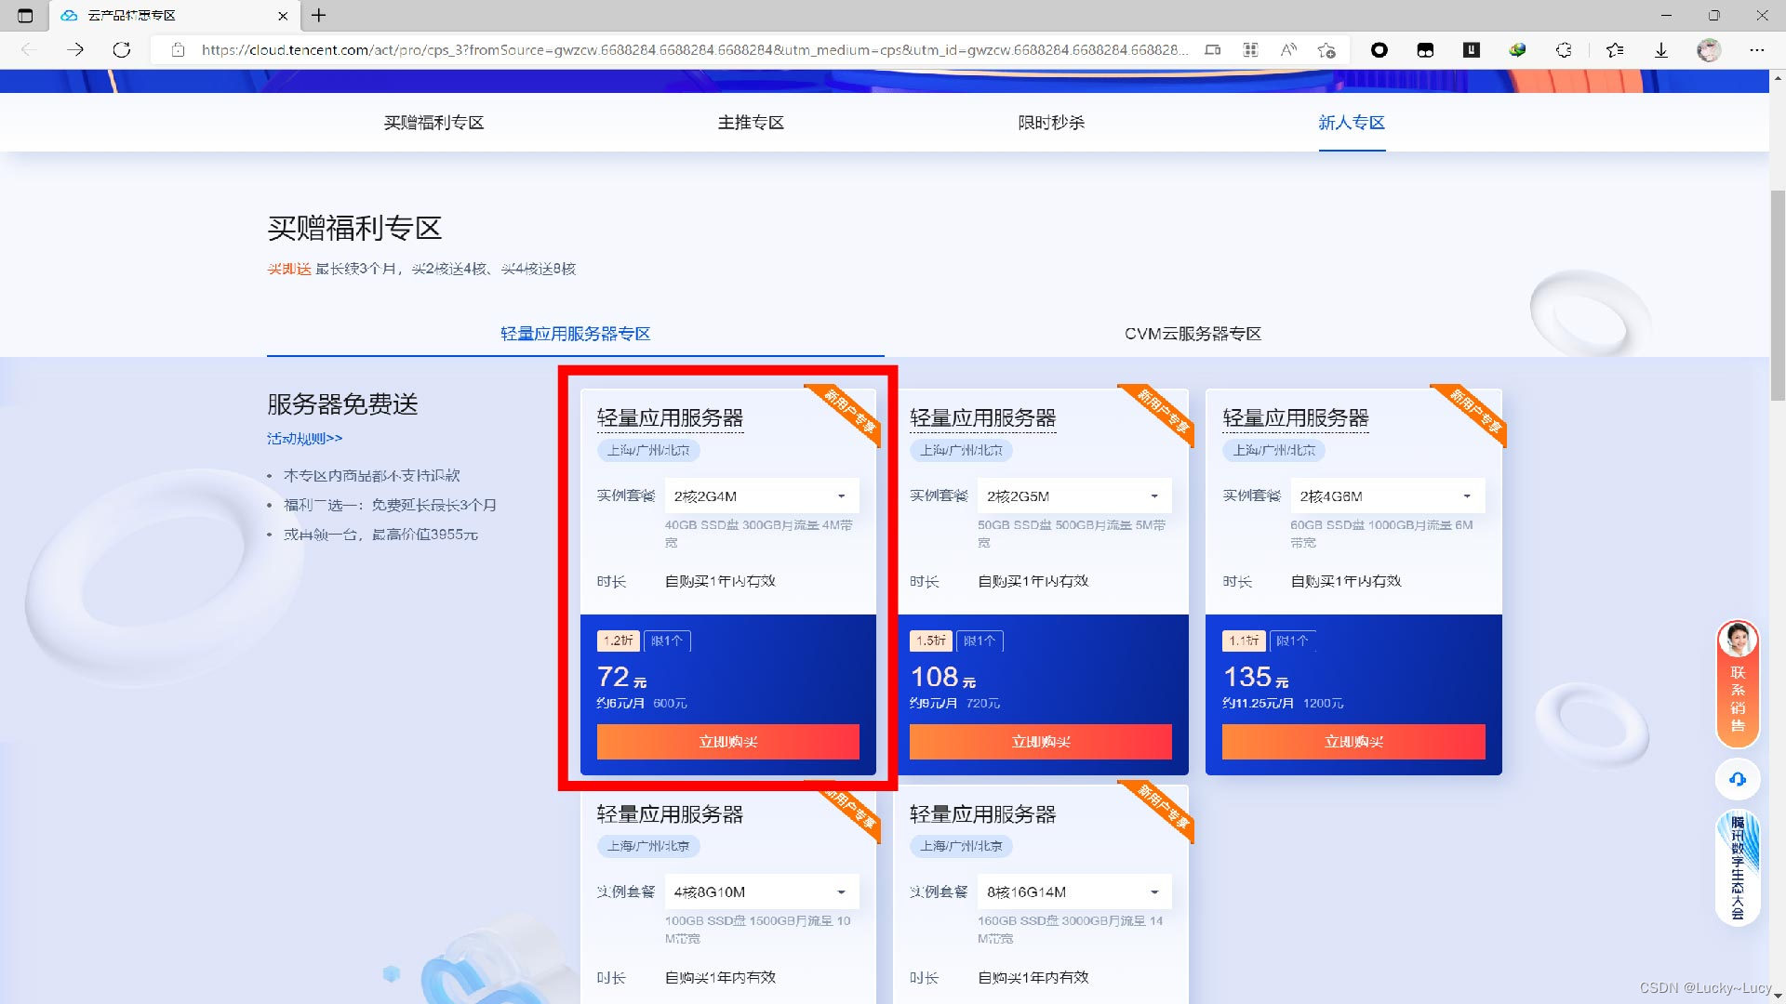Open a new browser tab
Viewport: 1786px width, 1004px height.
[319, 15]
